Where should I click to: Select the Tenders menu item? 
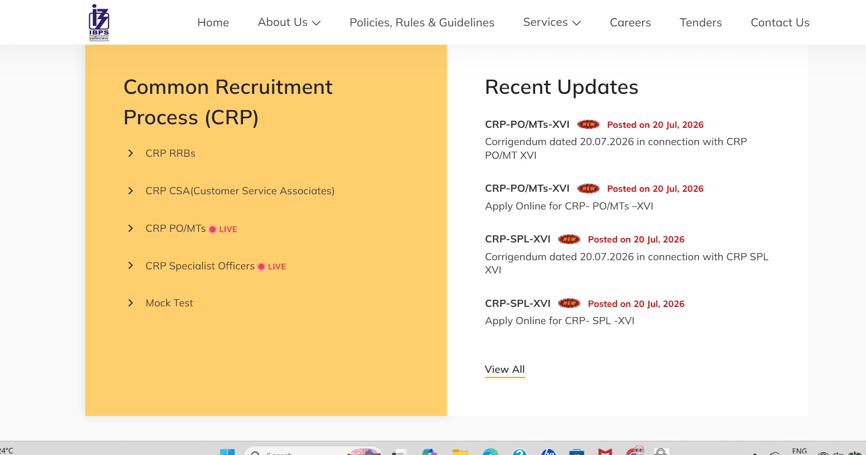(701, 22)
